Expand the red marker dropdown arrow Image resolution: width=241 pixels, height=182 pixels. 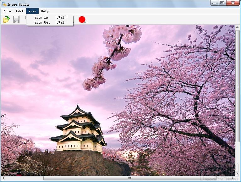click(85, 22)
